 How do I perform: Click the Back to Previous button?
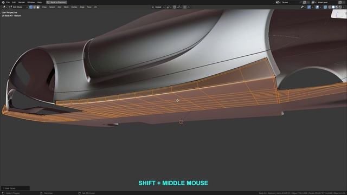pyautogui.click(x=56, y=2)
